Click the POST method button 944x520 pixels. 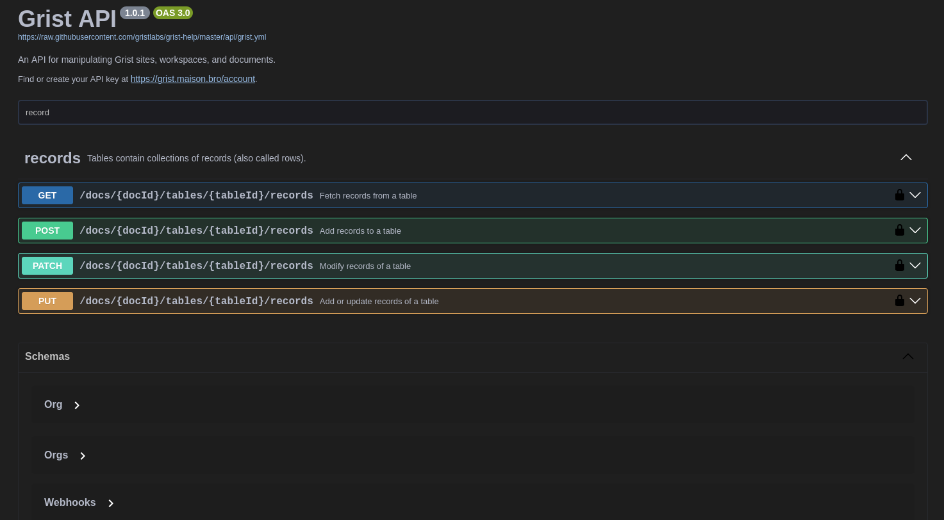click(47, 231)
